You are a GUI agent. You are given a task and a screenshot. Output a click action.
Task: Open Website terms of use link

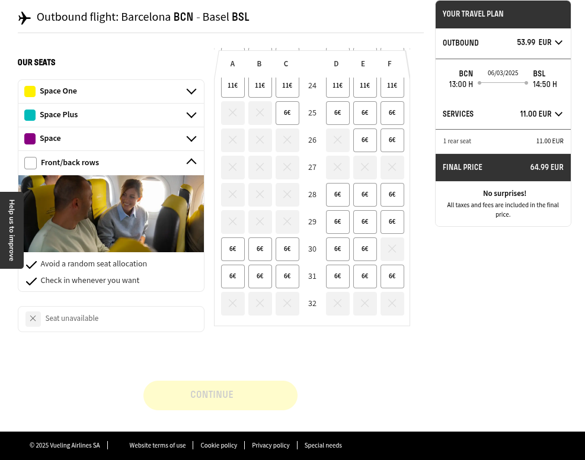[x=158, y=445]
